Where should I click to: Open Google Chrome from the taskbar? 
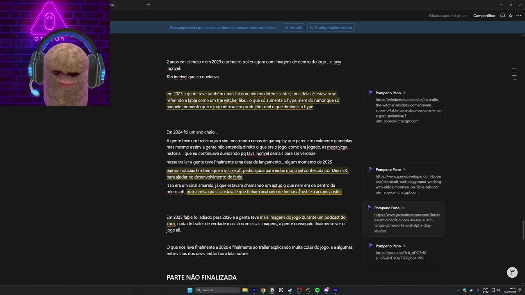(263, 290)
